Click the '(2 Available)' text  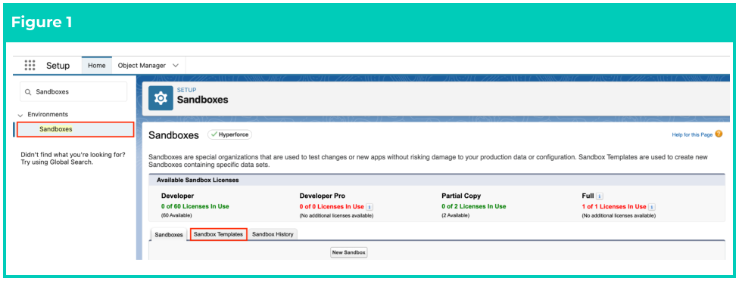(455, 215)
